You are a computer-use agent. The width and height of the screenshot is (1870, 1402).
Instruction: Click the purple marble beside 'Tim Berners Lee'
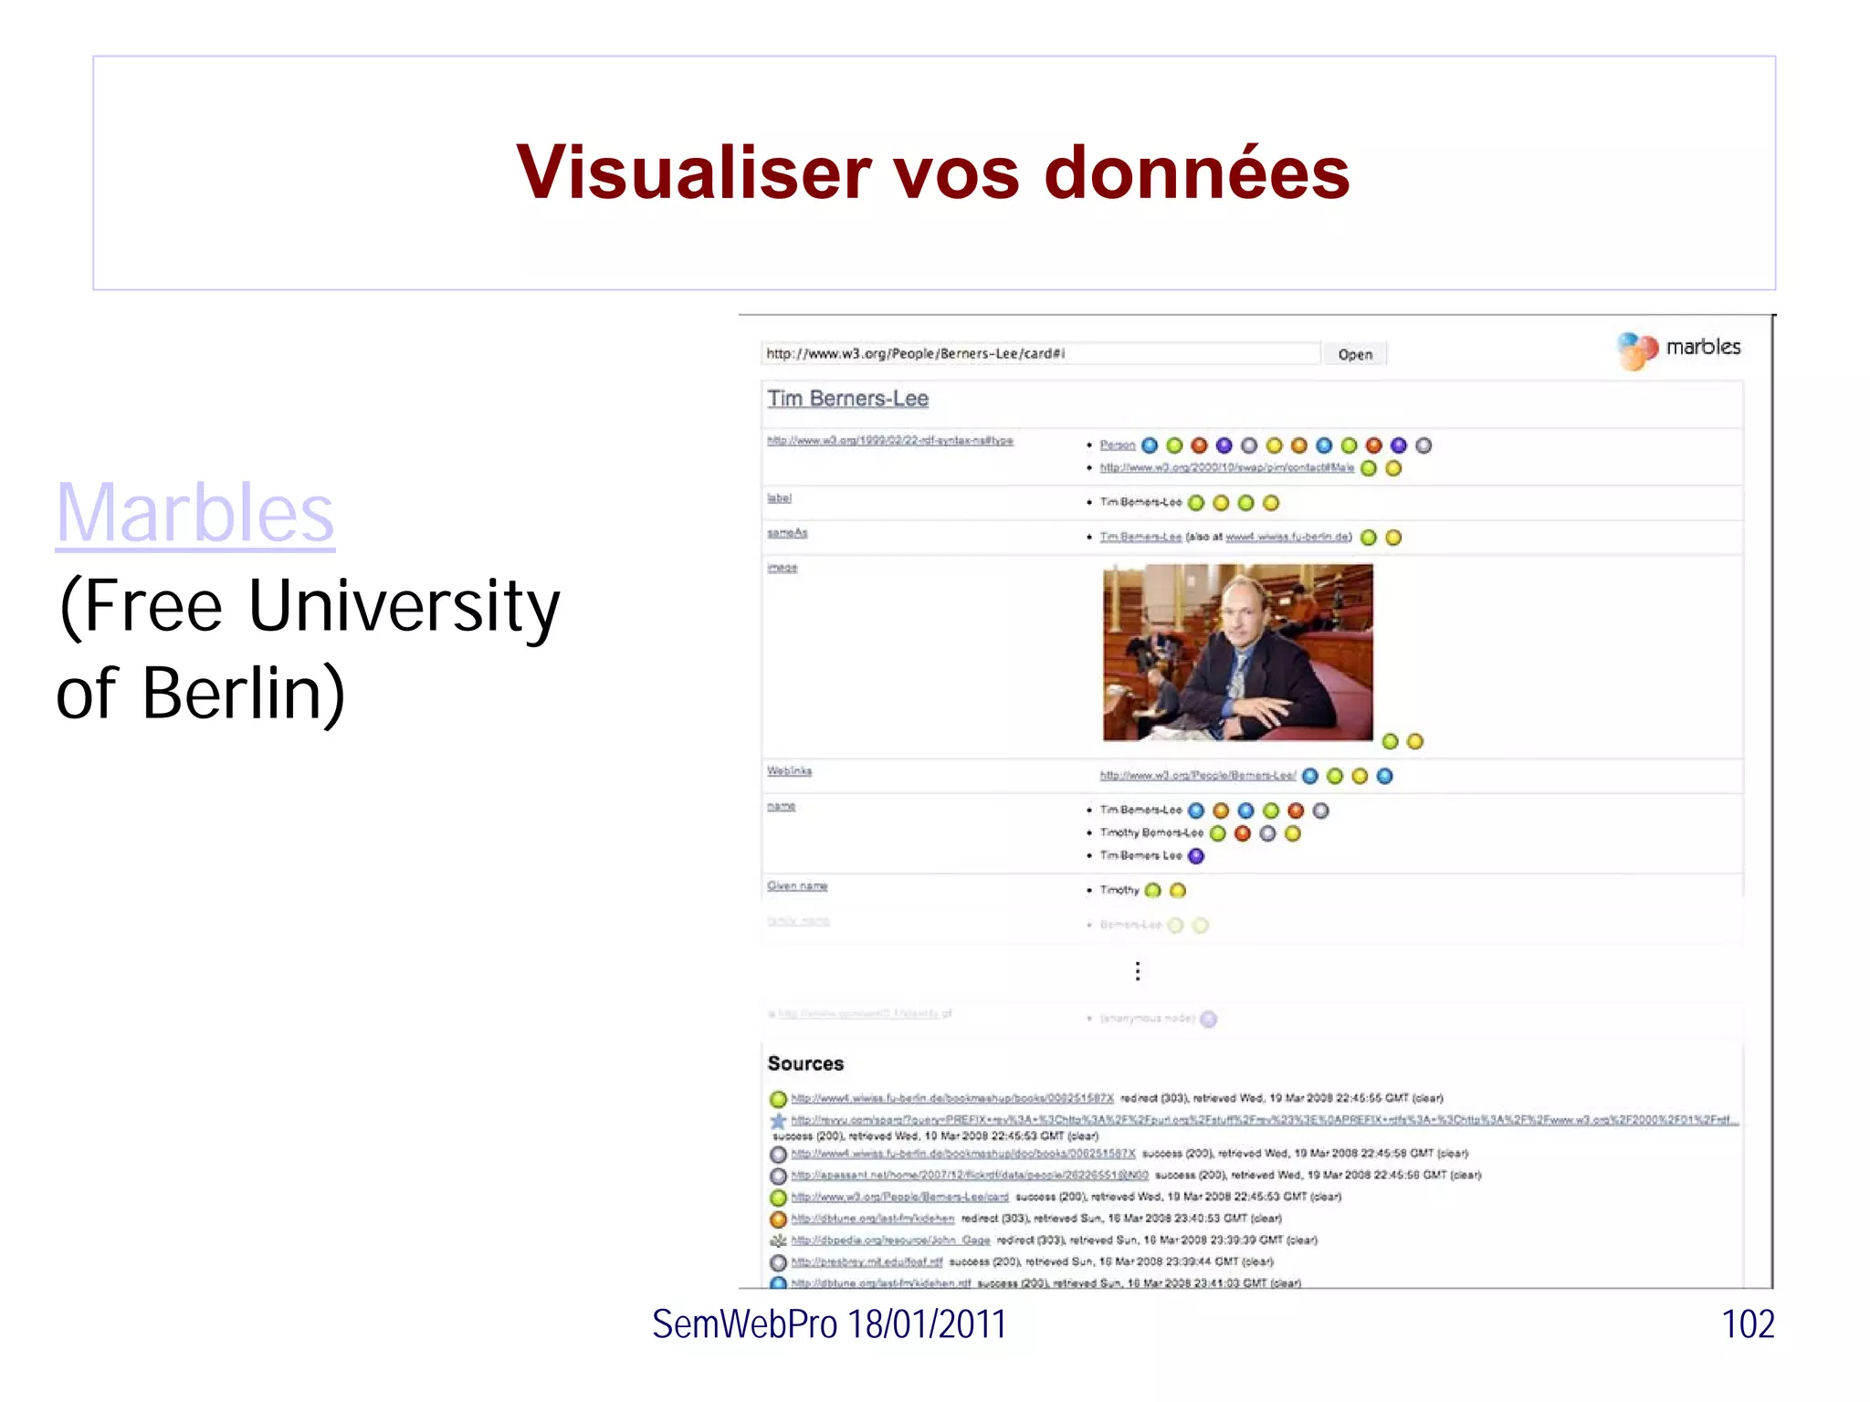pyautogui.click(x=1196, y=856)
